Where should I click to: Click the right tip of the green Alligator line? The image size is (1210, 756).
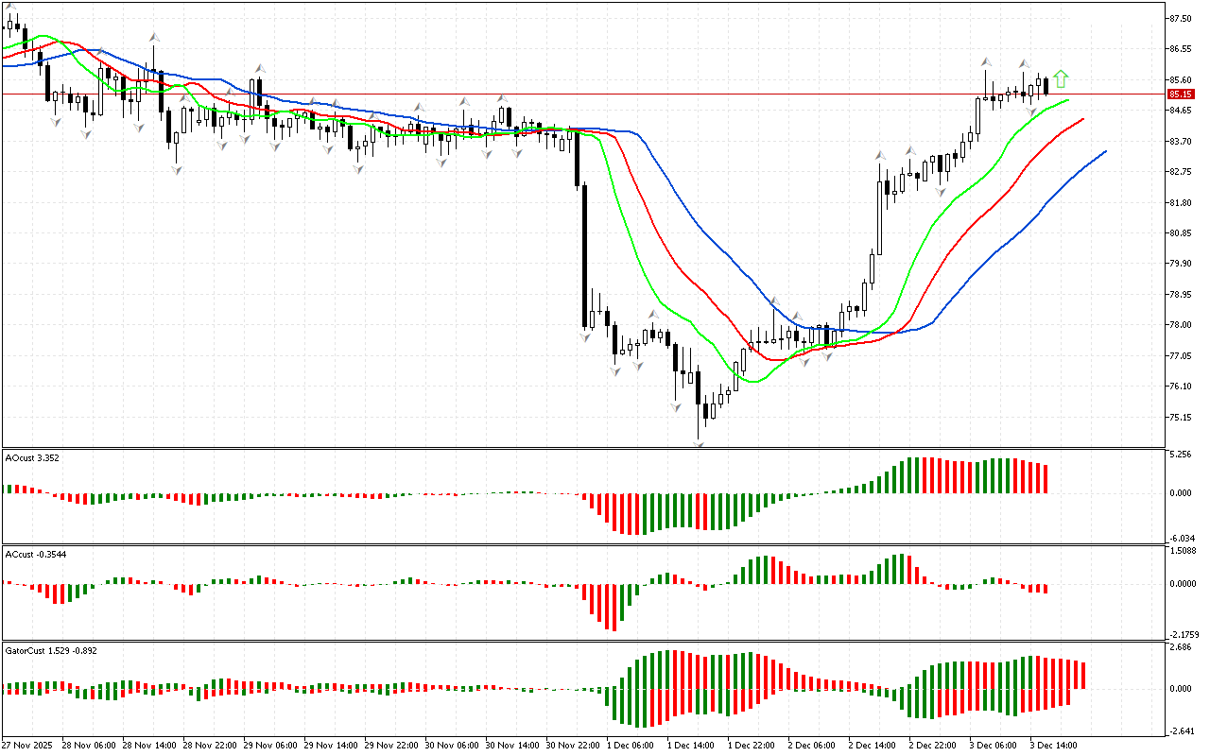tap(1068, 99)
